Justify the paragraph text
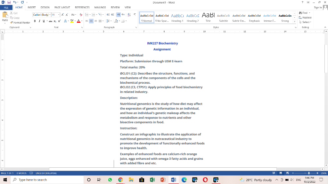This screenshot has width=328, height=184. point(100,21)
